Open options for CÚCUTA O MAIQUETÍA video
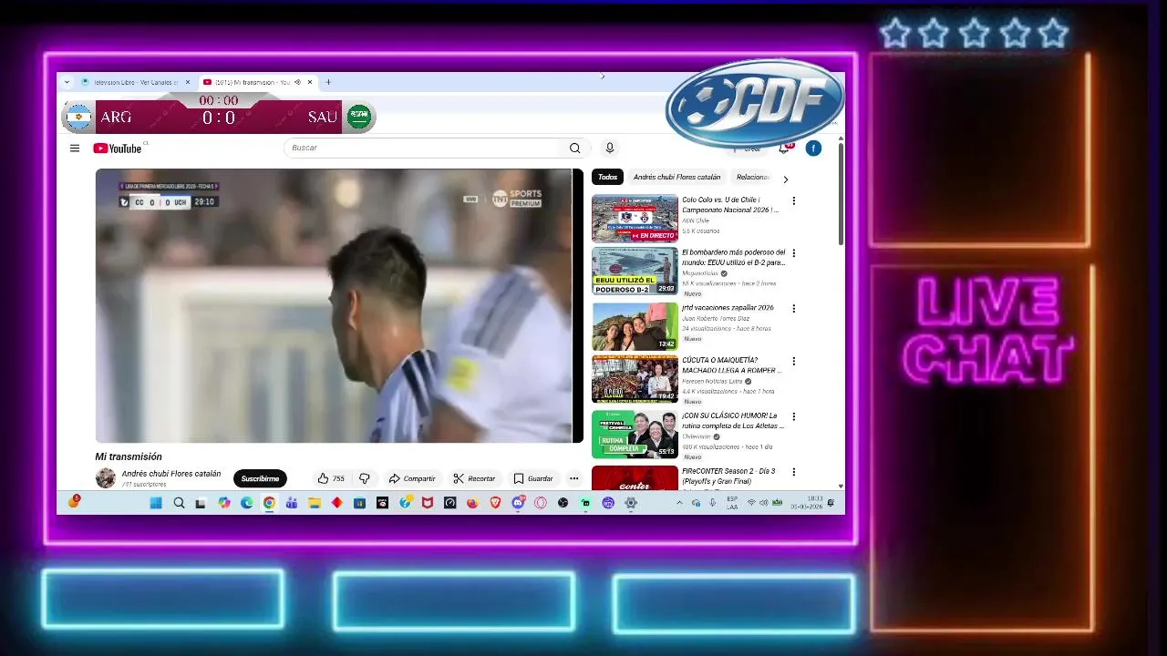The width and height of the screenshot is (1167, 656). (794, 362)
